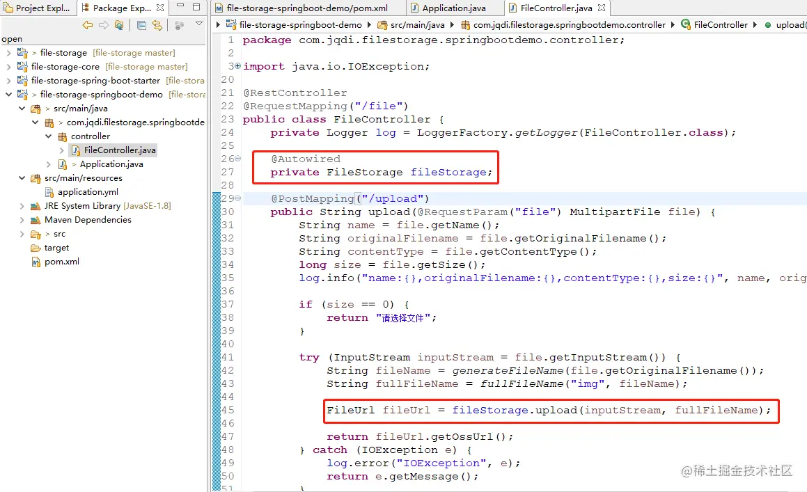The width and height of the screenshot is (807, 492).
Task: Expand the file-storage-spring-boot-starter project node
Action: click(8, 80)
